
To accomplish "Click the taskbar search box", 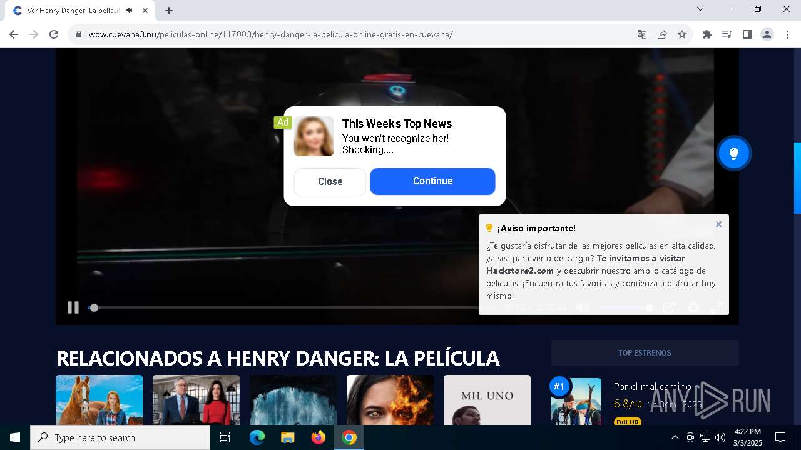I will (x=120, y=437).
